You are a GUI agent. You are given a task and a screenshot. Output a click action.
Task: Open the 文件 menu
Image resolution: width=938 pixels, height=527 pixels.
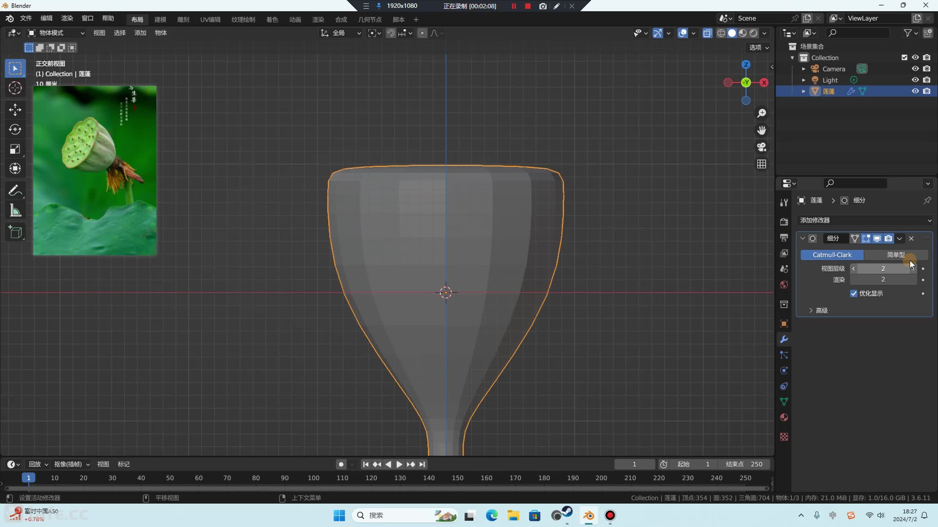click(26, 19)
